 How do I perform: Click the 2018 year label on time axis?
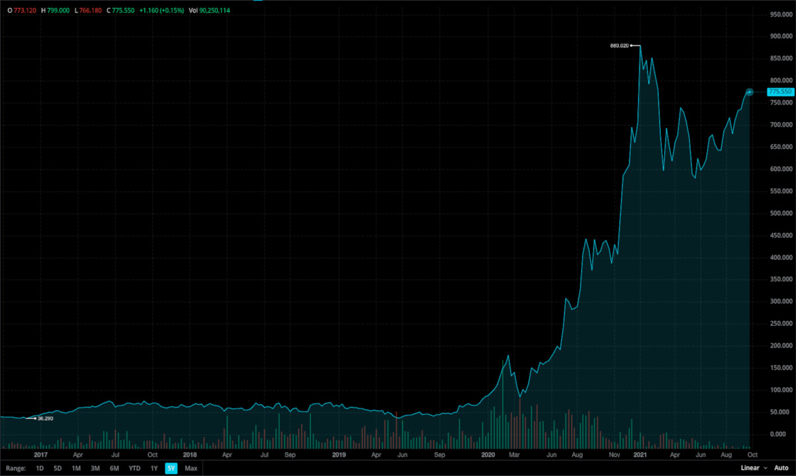click(x=190, y=455)
